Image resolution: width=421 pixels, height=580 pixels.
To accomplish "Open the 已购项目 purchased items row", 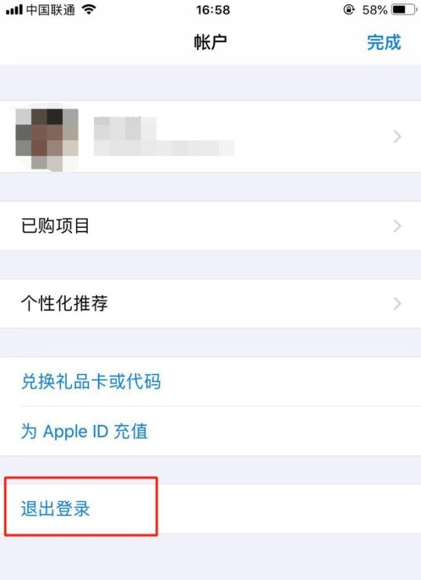I will click(x=210, y=225).
